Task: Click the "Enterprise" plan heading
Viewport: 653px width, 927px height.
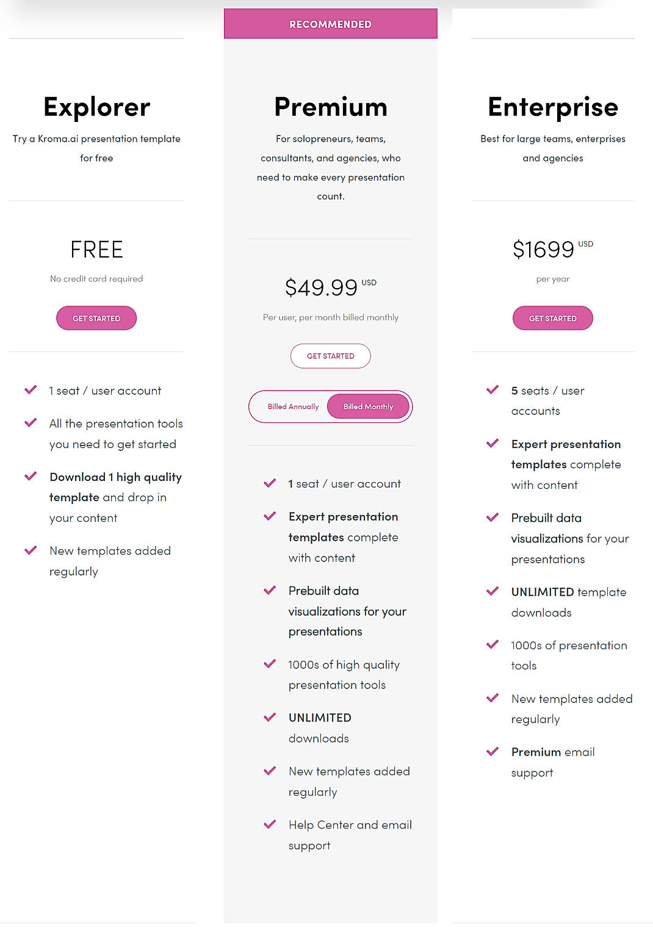Action: pos(552,106)
